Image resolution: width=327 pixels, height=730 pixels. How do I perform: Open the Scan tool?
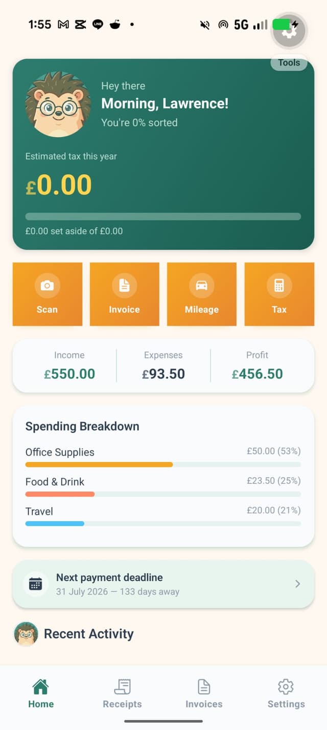tap(47, 294)
